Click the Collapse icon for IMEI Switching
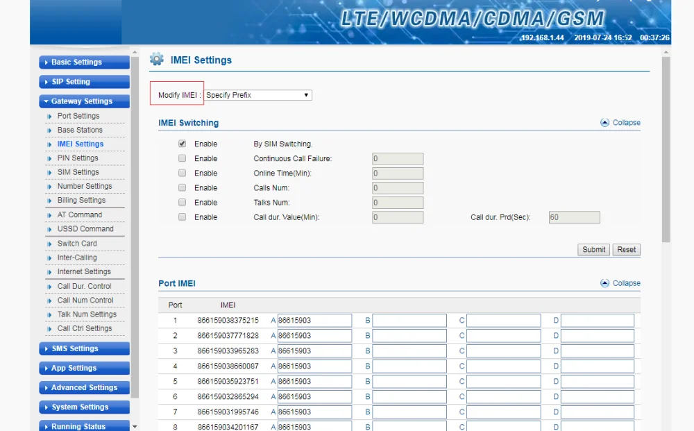Viewport: 694px width, 431px height. (604, 123)
